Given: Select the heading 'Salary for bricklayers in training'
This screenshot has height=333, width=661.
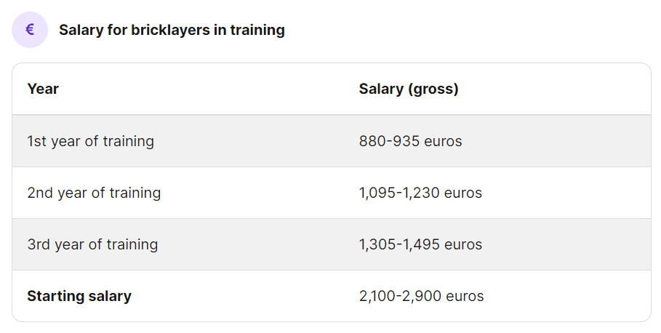Looking at the screenshot, I should coord(172,30).
